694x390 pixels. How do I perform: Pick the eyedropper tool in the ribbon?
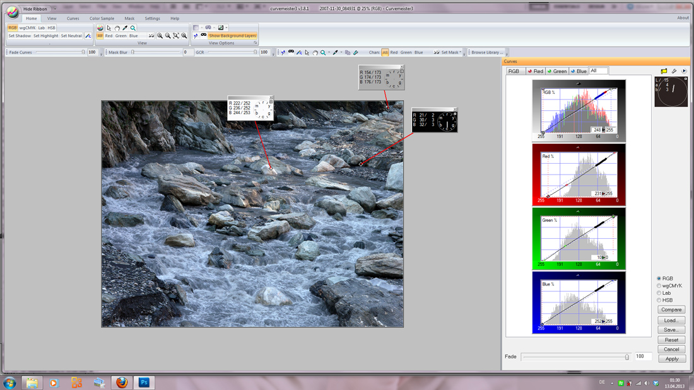coord(125,28)
